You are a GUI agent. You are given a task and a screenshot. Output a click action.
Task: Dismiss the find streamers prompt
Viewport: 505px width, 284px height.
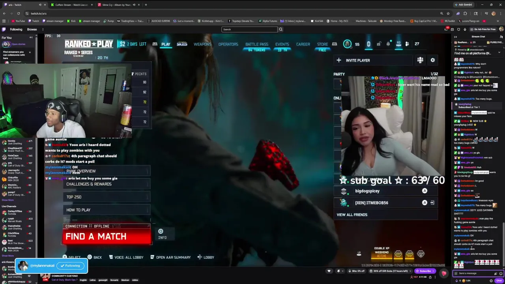pyautogui.click(x=30, y=52)
